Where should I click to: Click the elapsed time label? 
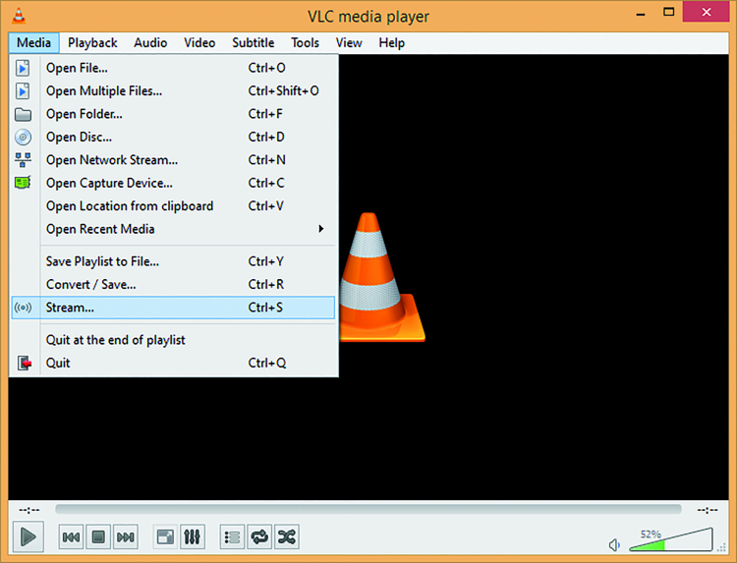click(29, 510)
